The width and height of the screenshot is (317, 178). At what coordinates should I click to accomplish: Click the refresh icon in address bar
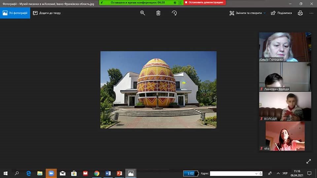[x=261, y=174]
